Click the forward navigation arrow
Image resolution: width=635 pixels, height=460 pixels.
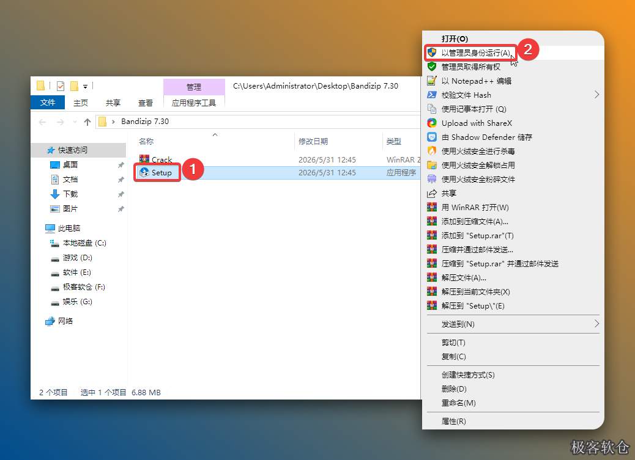coord(60,122)
